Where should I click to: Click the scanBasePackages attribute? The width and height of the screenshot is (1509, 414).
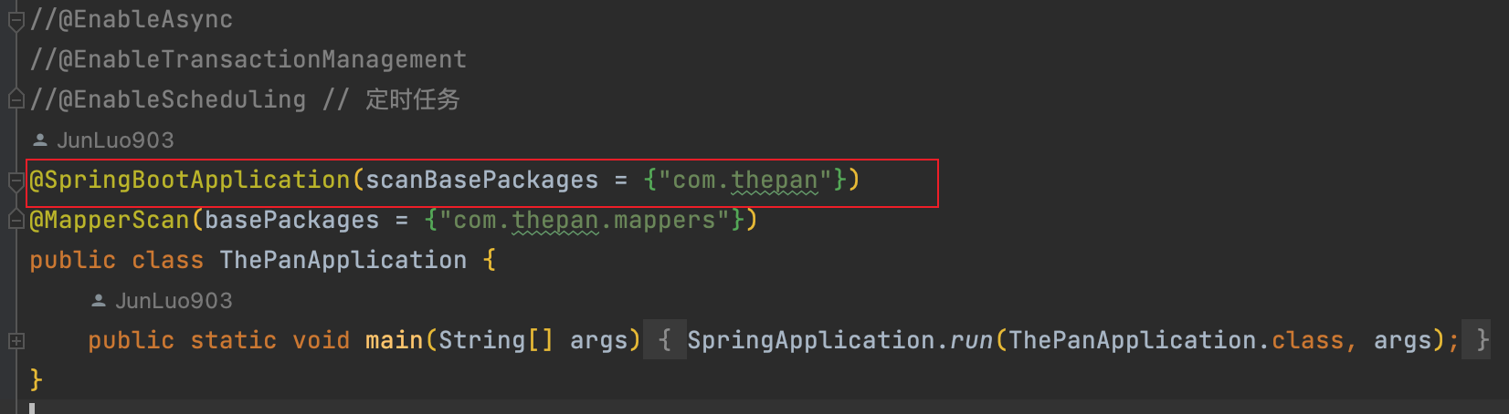point(481,180)
